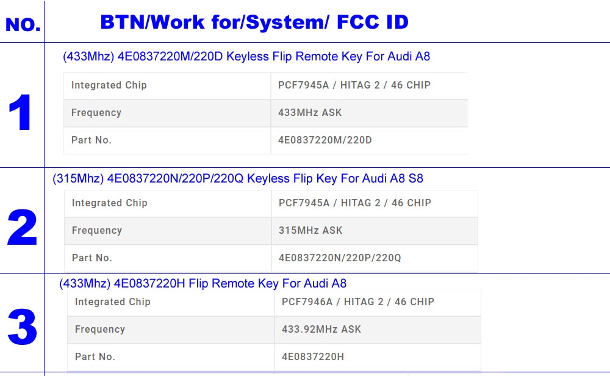Click Part No. value cell "4E0837220M/220D"

325,140
